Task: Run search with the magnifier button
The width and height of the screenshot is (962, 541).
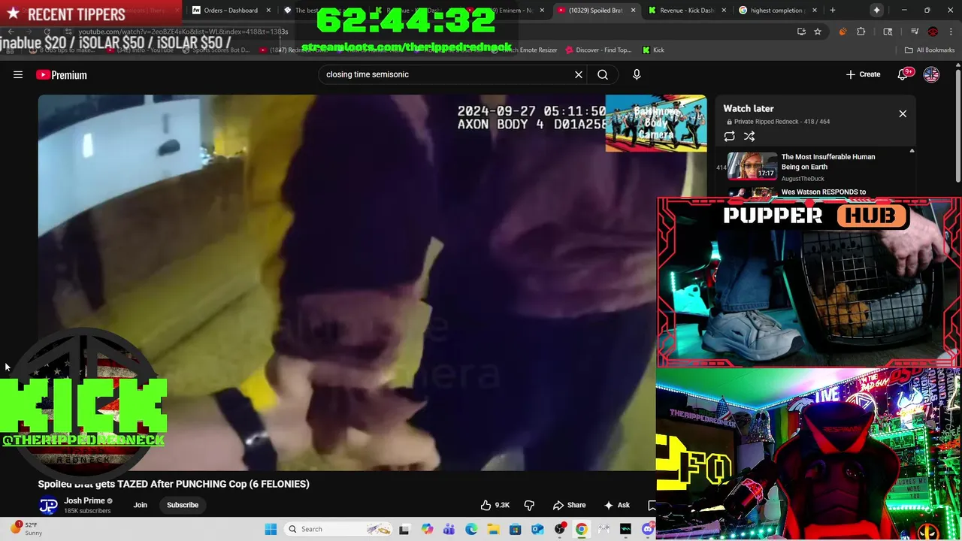Action: coord(603,74)
